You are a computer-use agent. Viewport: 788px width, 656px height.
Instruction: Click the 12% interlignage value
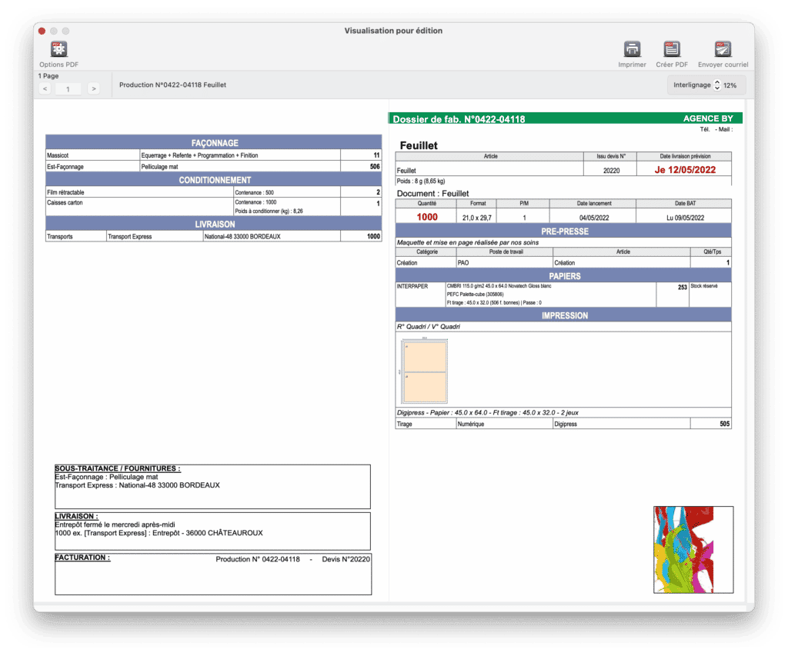(x=730, y=85)
